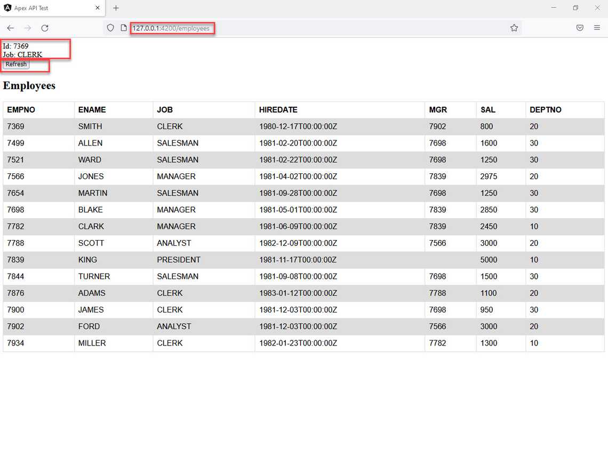The width and height of the screenshot is (608, 463).
Task: Click the URL address field
Action: [320, 28]
